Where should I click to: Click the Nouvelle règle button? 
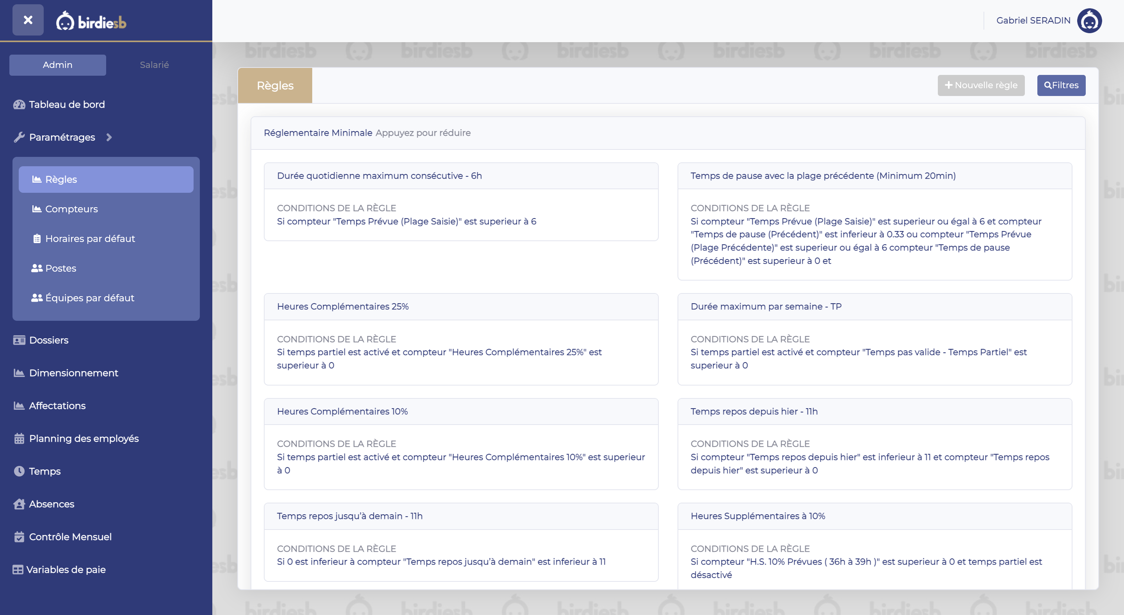[981, 85]
